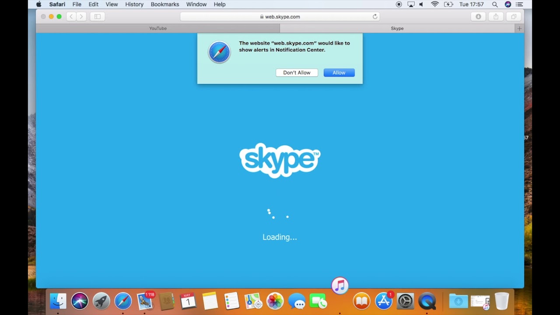Viewport: 560px width, 315px height.
Task: Open the Downloads folder in the Dock
Action: point(458,301)
